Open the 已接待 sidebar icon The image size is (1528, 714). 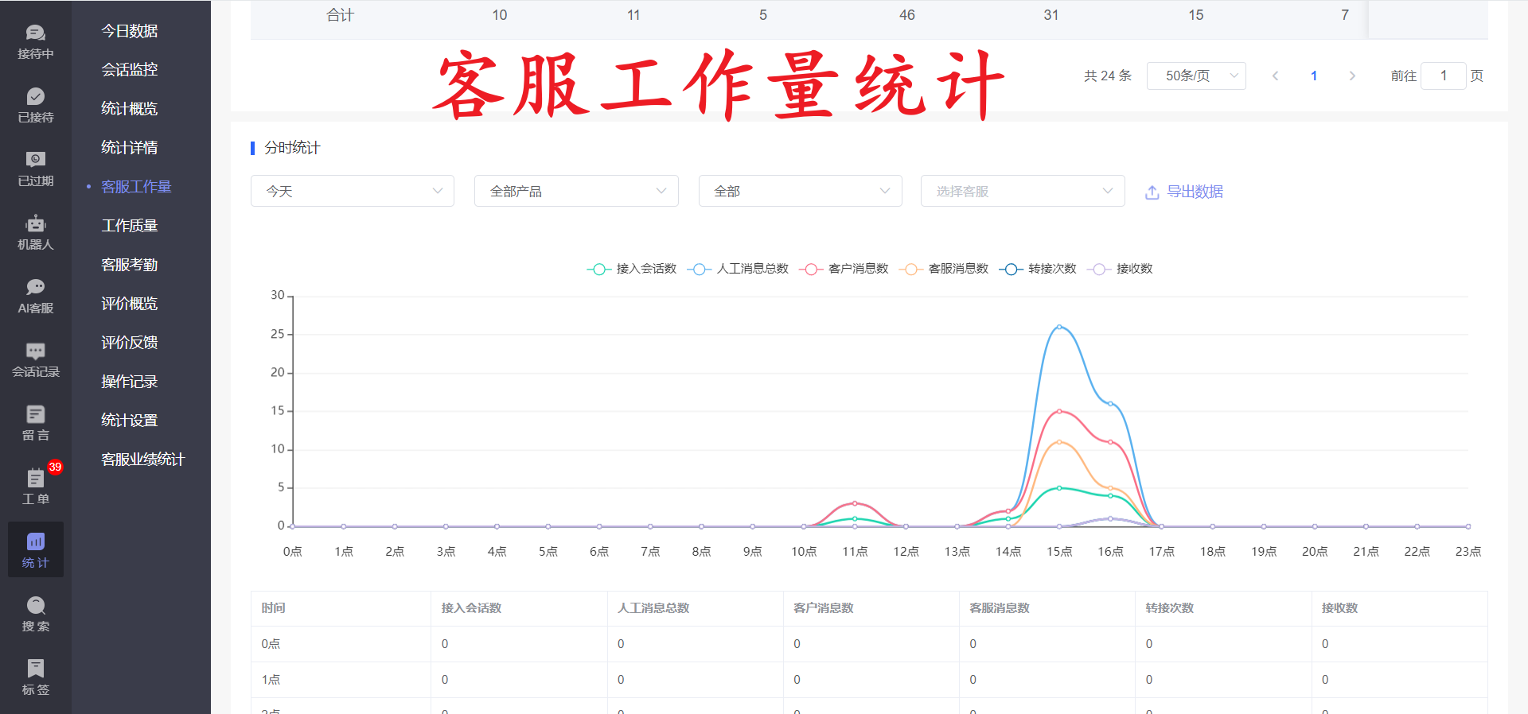[35, 105]
